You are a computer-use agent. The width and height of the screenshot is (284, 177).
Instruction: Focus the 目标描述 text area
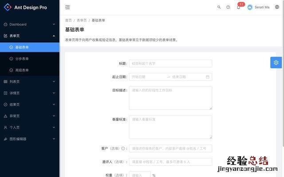click(170, 98)
